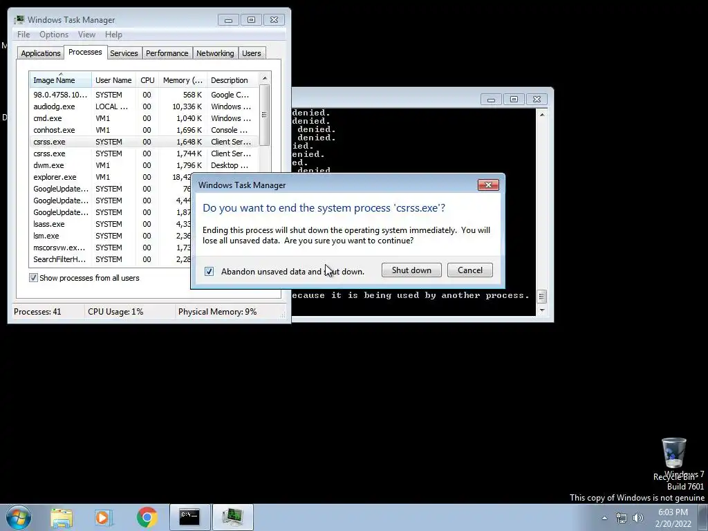The height and width of the screenshot is (531, 708).
Task: Sort processes by Description column
Action: (x=232, y=80)
